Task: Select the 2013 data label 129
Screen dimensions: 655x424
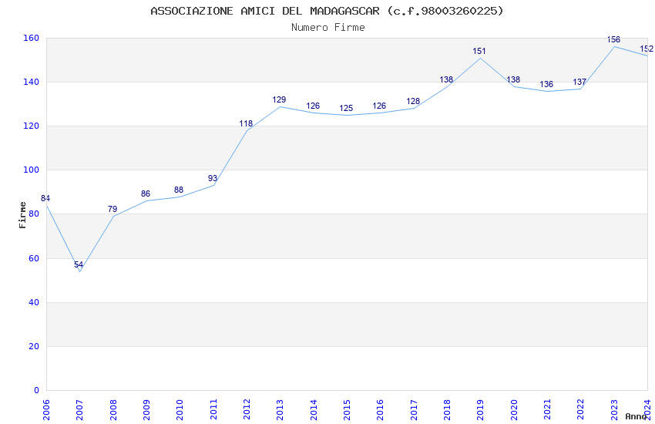Action: point(279,99)
